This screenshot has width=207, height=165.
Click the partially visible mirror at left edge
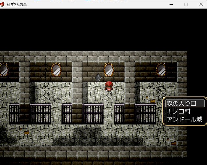3,69
